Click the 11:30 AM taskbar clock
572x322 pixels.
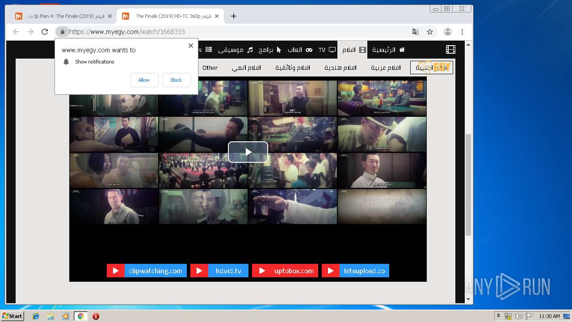pyautogui.click(x=549, y=316)
